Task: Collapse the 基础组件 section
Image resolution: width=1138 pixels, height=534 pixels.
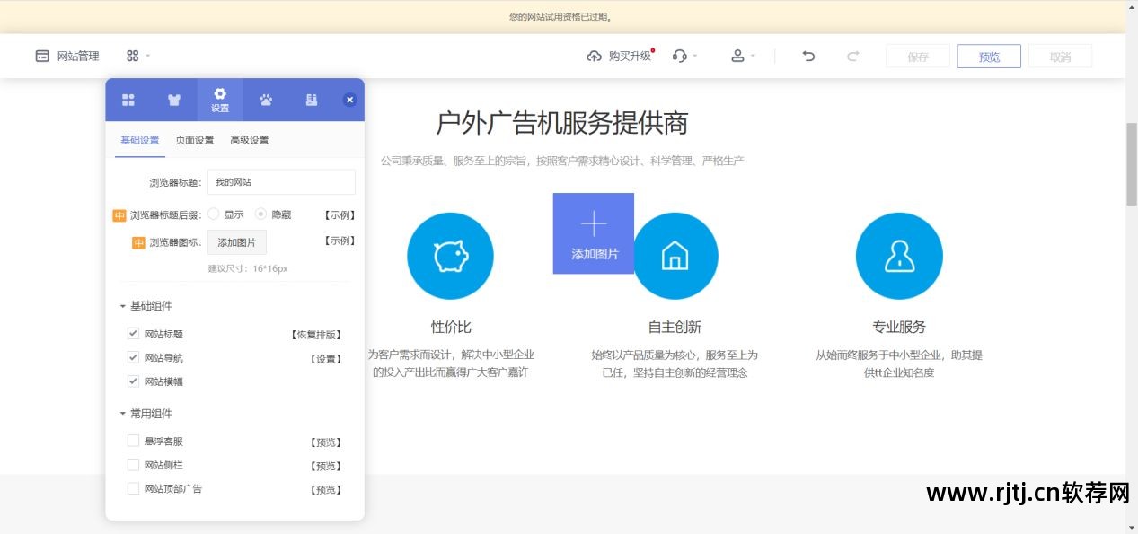Action: (x=123, y=306)
